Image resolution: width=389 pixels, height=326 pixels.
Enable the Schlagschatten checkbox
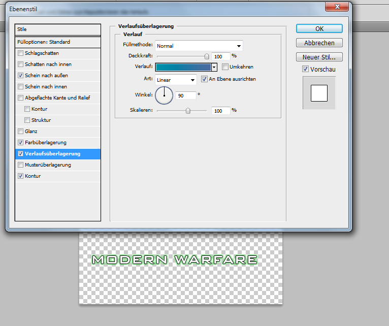[x=21, y=53]
